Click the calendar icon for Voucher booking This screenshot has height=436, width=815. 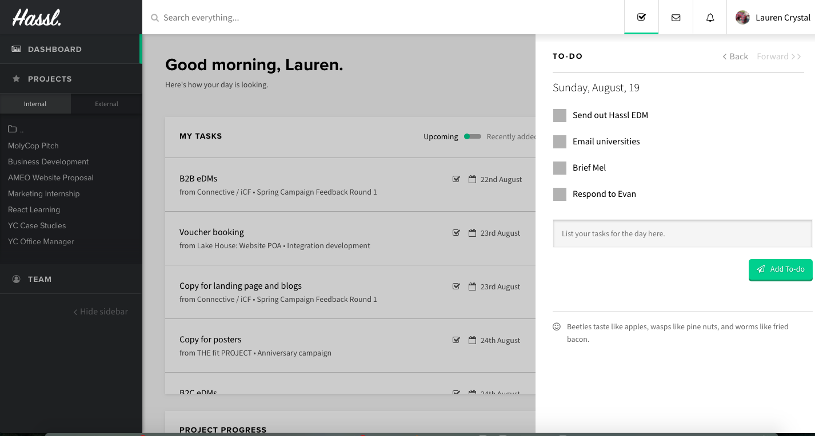pyautogui.click(x=472, y=233)
